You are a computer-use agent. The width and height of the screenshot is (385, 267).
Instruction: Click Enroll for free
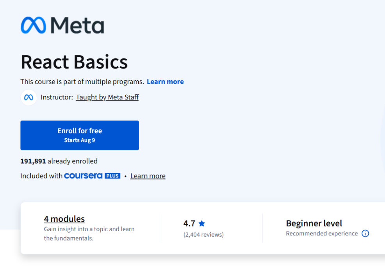tap(79, 131)
